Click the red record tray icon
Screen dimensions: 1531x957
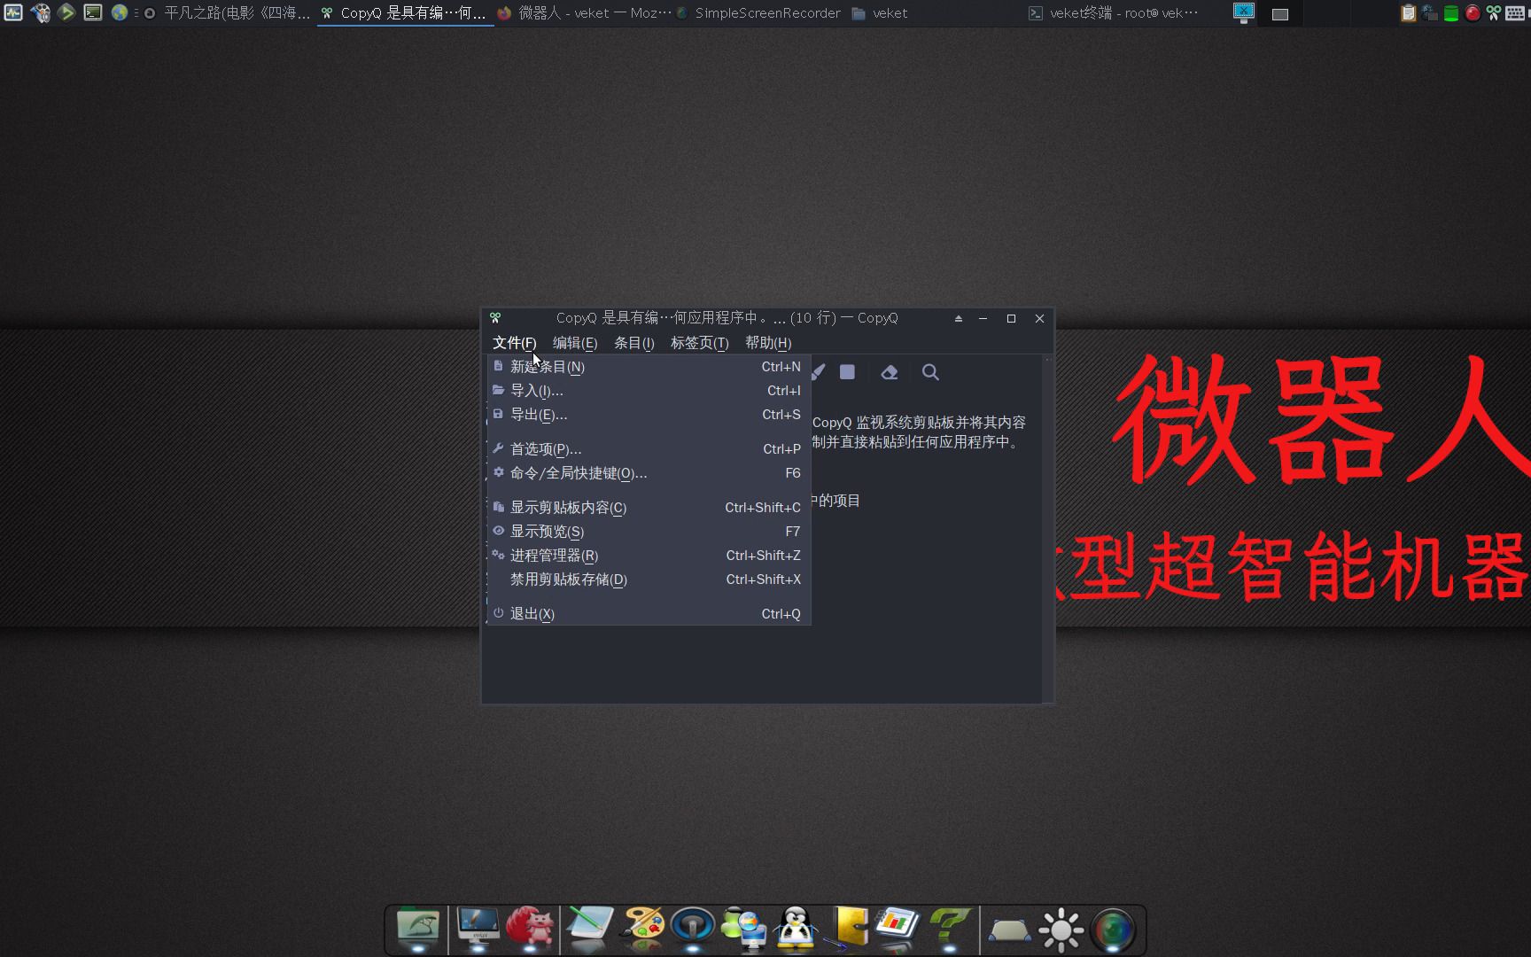[x=1473, y=12]
